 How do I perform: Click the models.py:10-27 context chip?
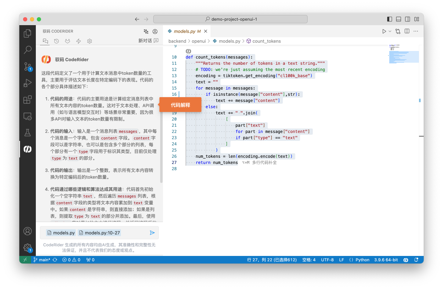pyautogui.click(x=100, y=233)
